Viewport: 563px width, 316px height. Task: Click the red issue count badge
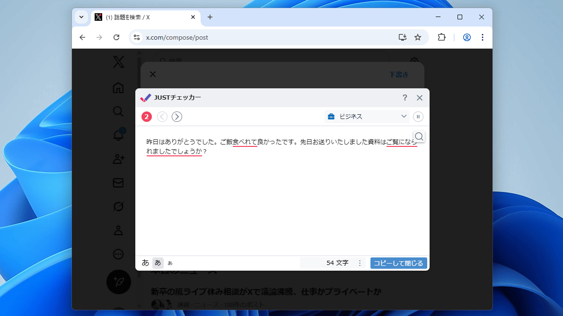click(x=147, y=117)
